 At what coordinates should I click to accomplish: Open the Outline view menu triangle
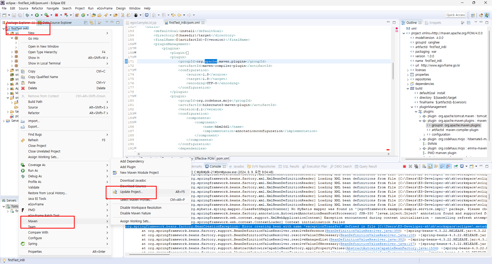pyautogui.click(x=476, y=22)
